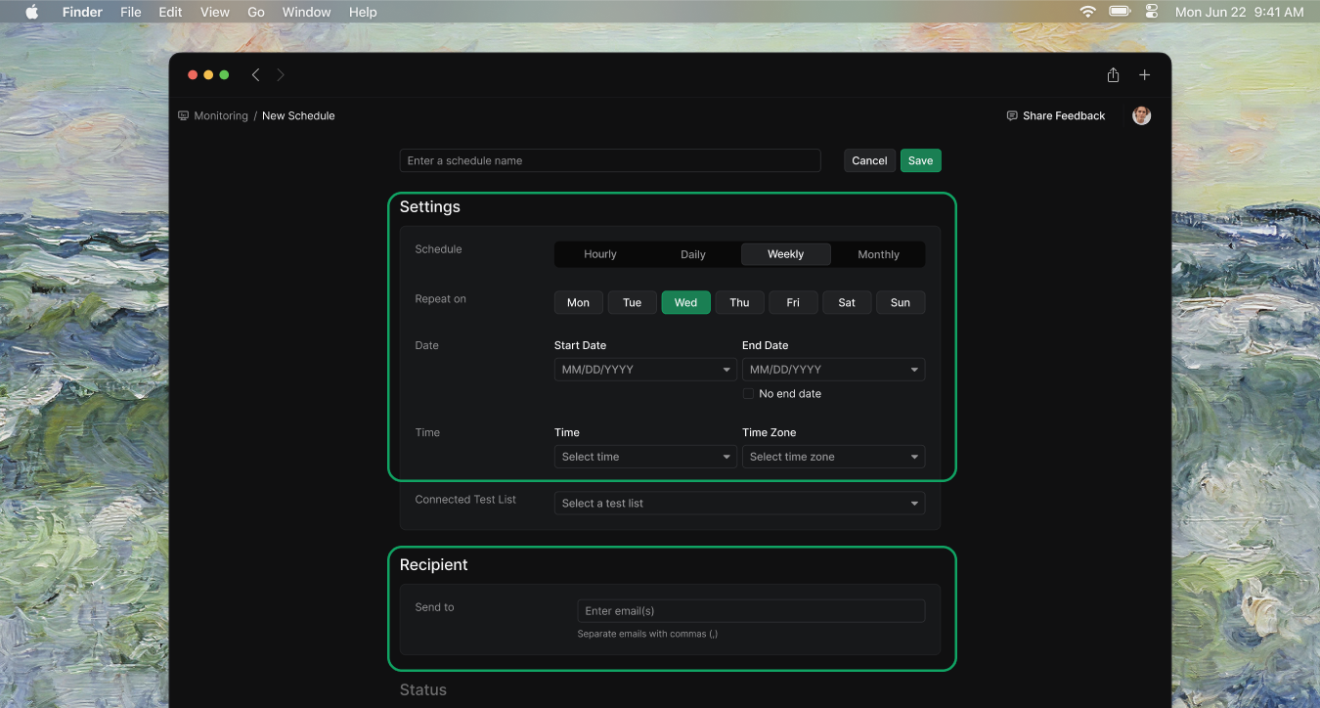Open the Go menu
Viewport: 1320px width, 708px height.
tap(256, 12)
